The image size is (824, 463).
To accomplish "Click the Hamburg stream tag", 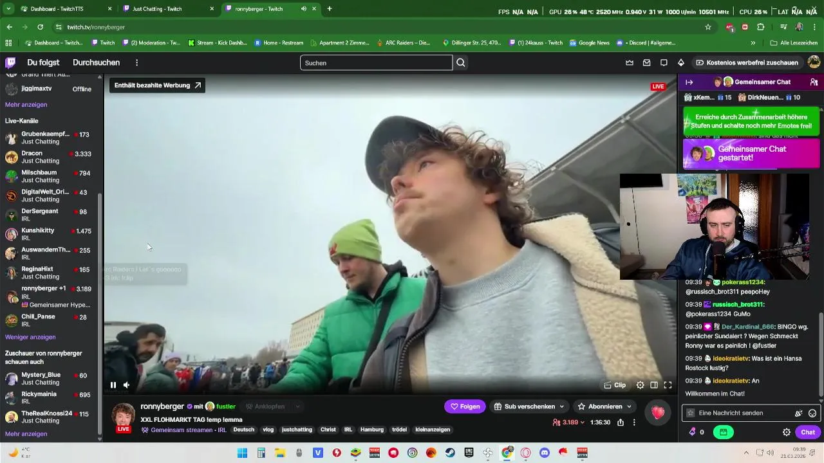I will [x=372, y=430].
